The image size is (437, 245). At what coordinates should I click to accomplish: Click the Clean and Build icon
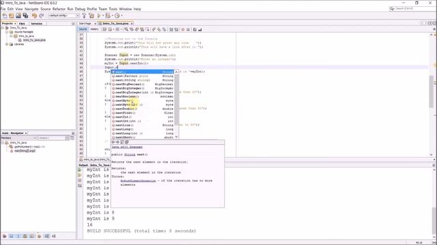pyautogui.click(x=91, y=16)
